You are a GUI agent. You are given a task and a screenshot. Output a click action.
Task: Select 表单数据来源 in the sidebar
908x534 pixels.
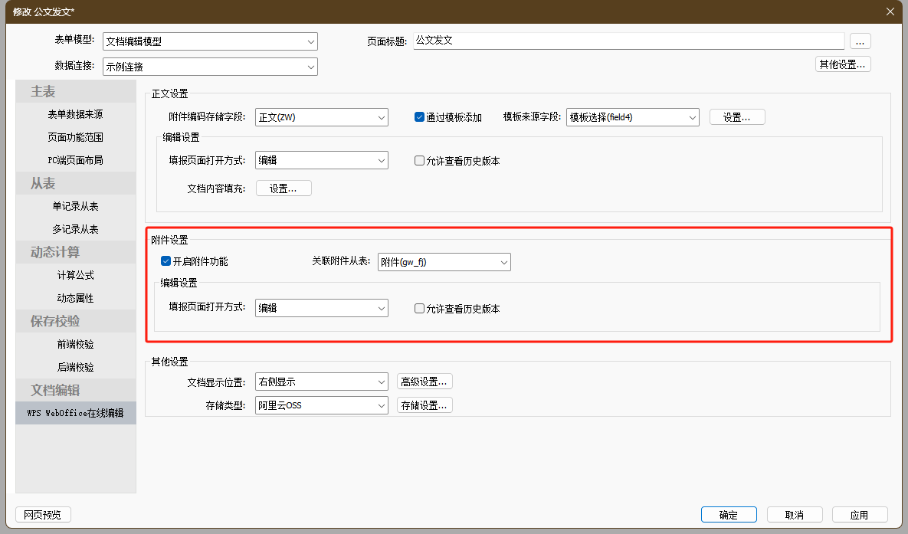pyautogui.click(x=75, y=114)
